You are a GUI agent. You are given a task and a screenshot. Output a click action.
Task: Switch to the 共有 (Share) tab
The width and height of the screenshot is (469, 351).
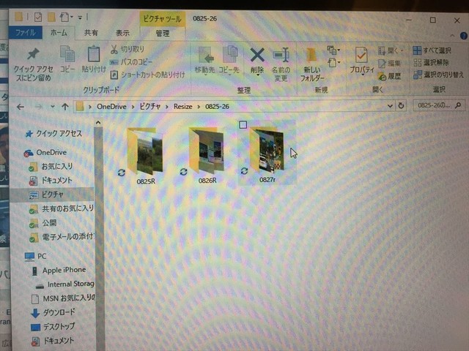(91, 32)
